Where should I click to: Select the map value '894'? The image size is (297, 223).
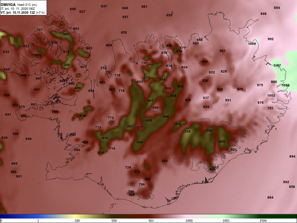click(292, 156)
